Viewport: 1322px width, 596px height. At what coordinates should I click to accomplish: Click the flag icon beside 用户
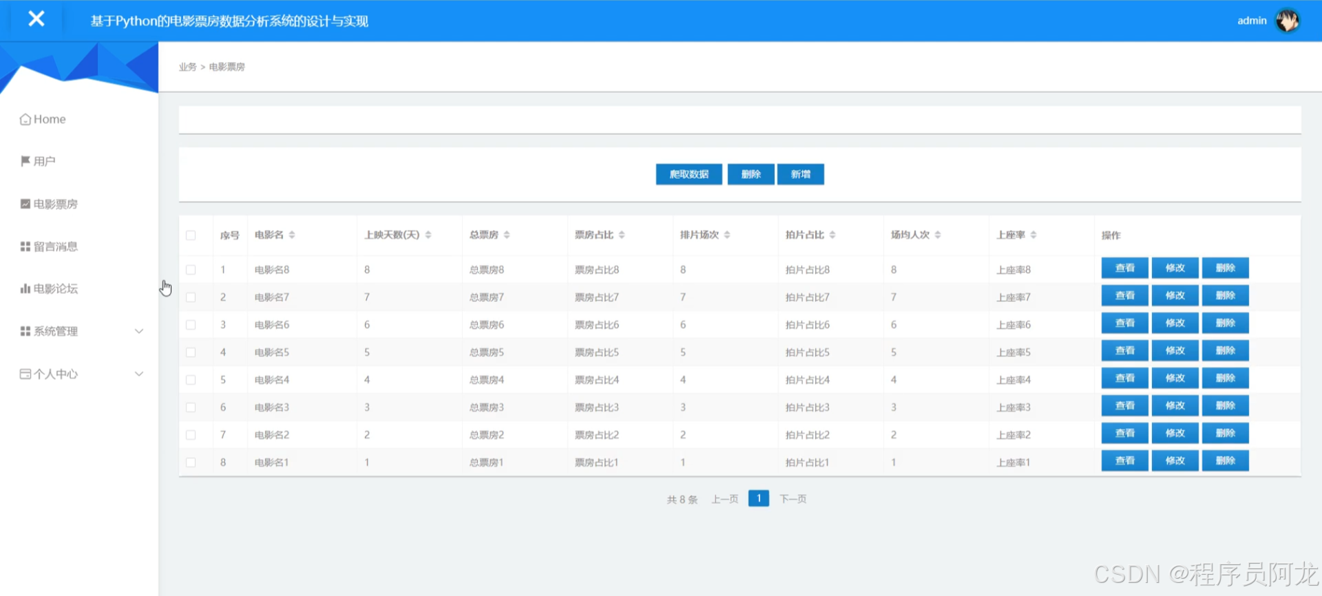(25, 161)
